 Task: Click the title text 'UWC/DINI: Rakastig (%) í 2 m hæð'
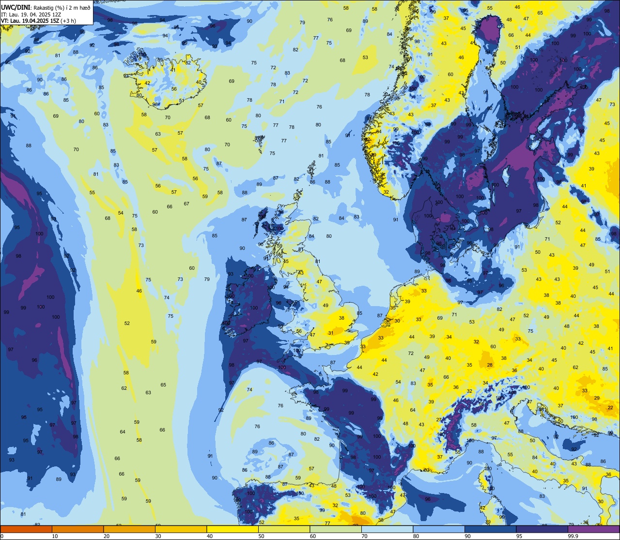pos(46,8)
